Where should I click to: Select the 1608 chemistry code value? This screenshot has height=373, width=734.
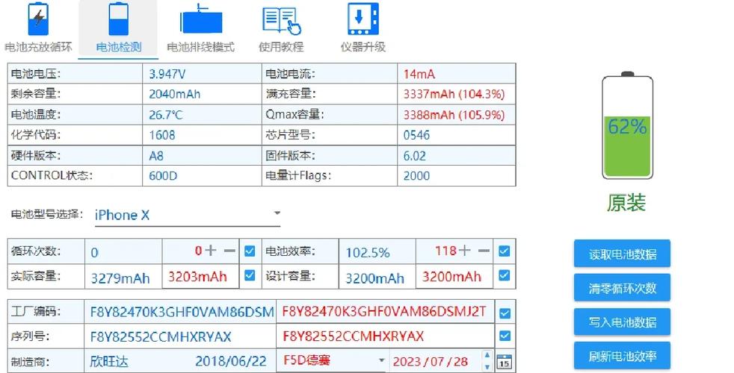click(x=162, y=135)
